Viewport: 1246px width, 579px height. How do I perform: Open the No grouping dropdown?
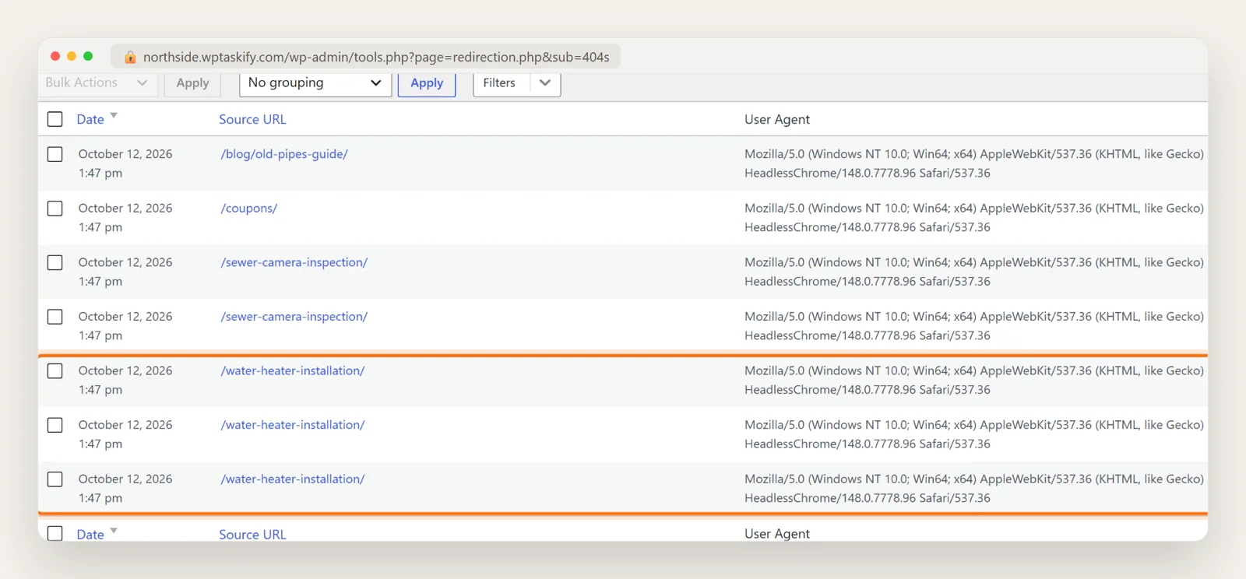coord(315,83)
